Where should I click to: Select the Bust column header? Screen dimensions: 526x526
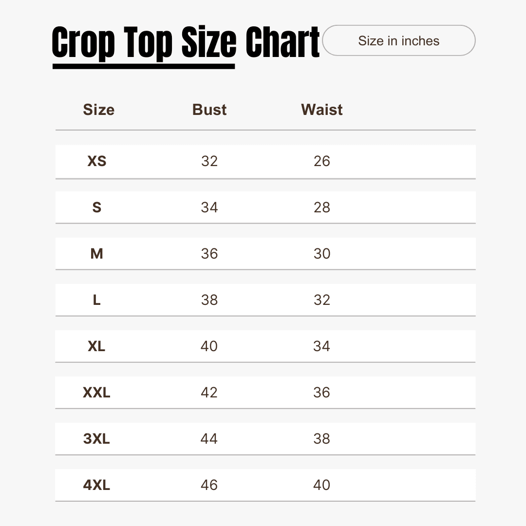(x=209, y=110)
